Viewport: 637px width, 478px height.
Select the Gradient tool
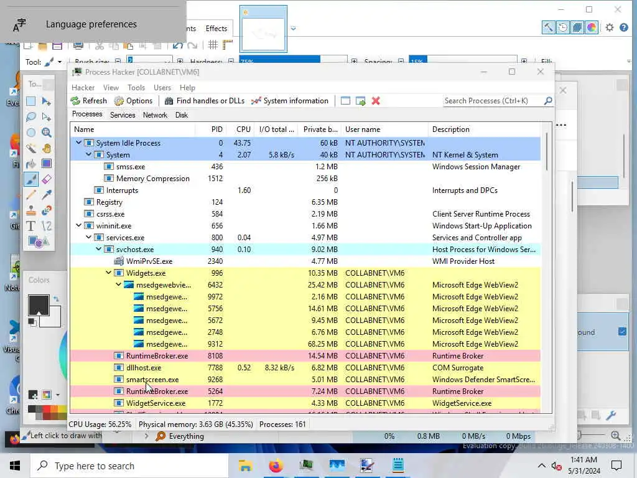click(x=46, y=164)
